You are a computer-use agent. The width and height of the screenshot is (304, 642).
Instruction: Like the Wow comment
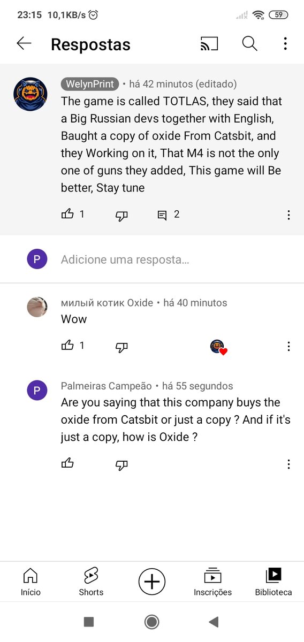coord(67,346)
